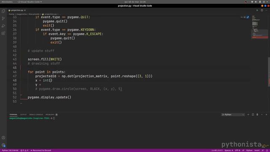Switch to the TERMINAL panel tab
The image size is (270, 152).
coord(13,114)
